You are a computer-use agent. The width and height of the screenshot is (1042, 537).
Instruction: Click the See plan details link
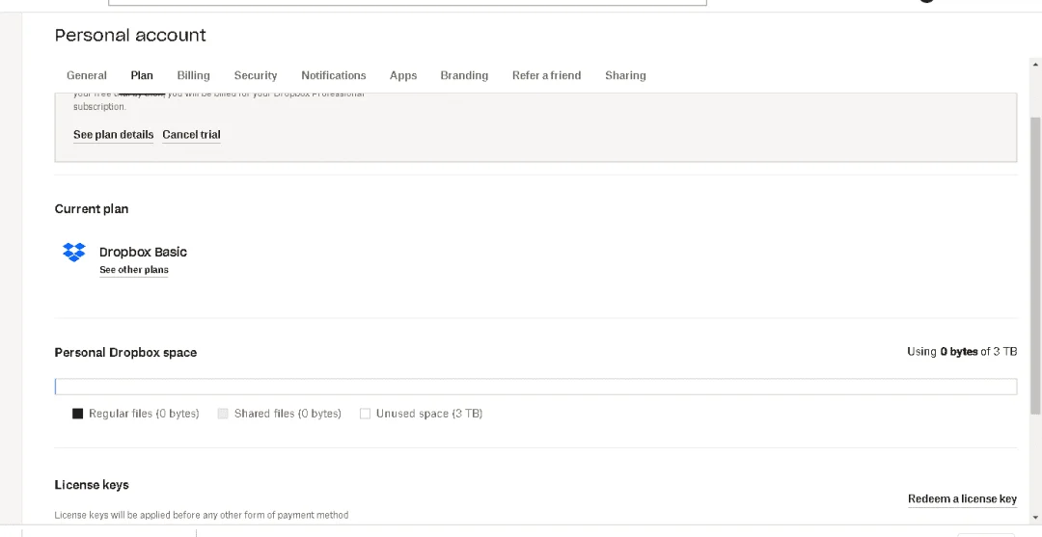tap(113, 135)
